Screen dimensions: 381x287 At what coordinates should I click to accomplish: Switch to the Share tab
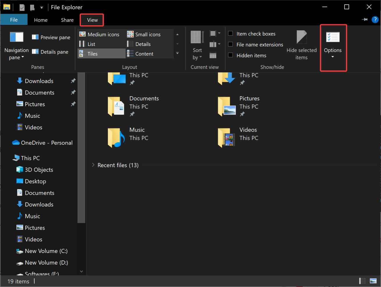(x=67, y=20)
